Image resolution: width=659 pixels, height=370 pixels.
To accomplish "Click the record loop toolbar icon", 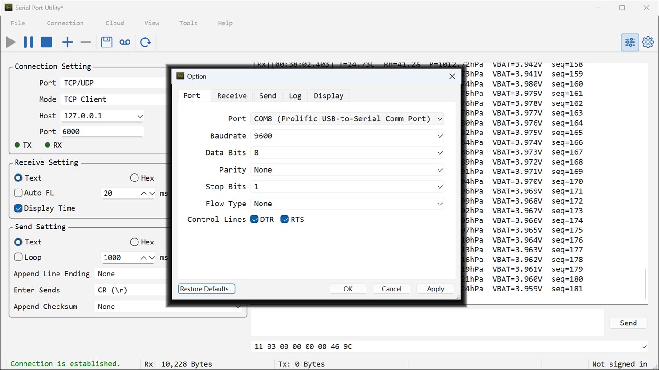I will point(125,42).
